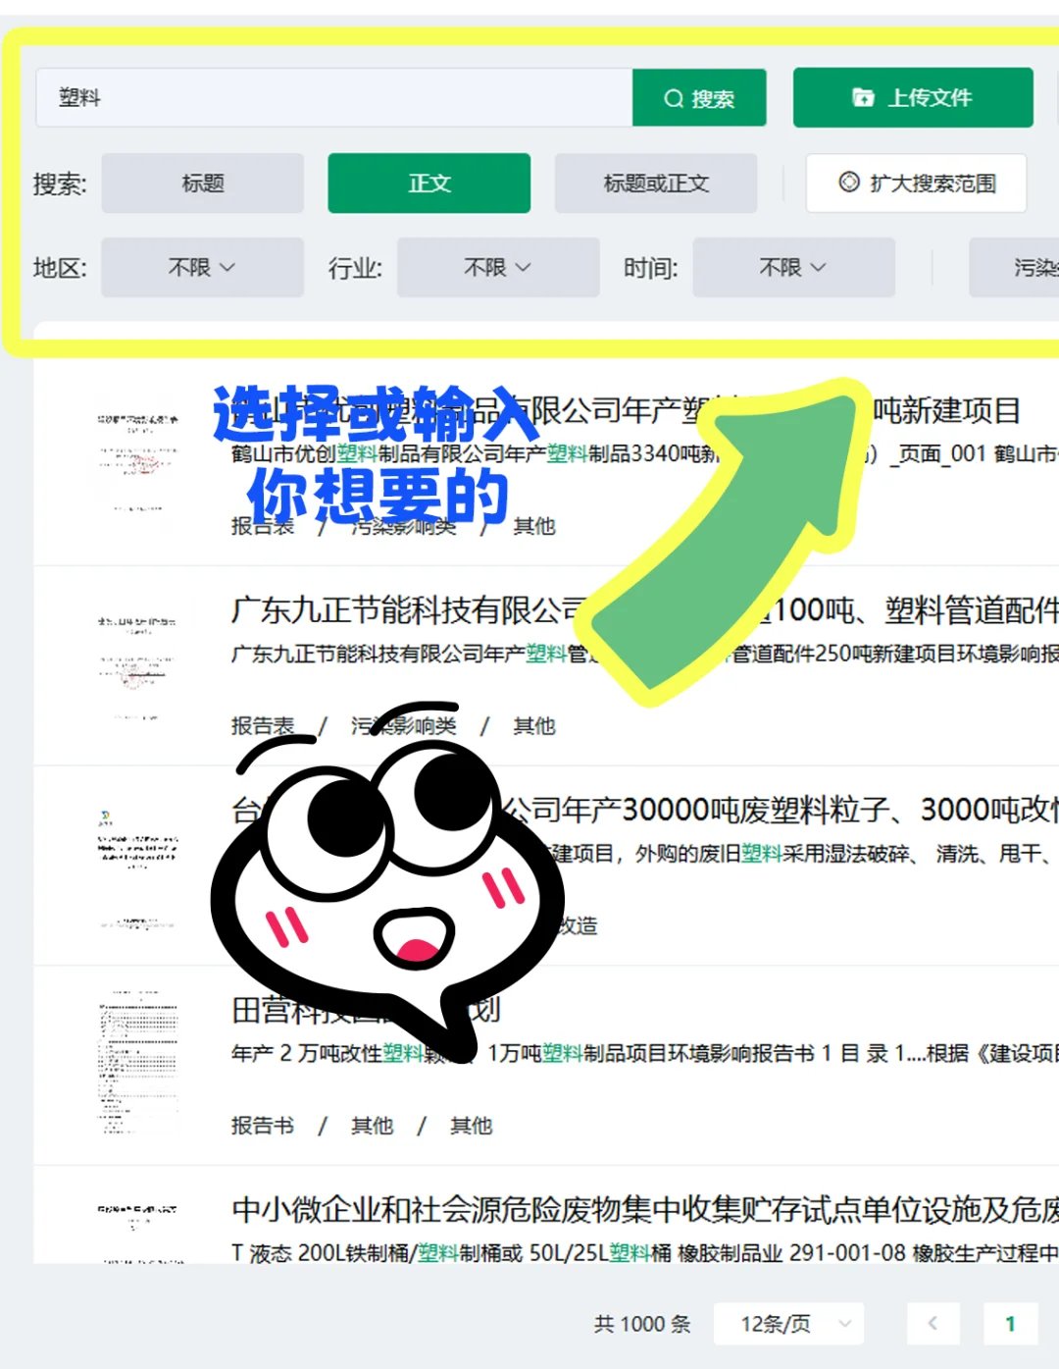Expand the 行业 不限 dropdown
Viewport: 1059px width, 1369px height.
pyautogui.click(x=497, y=267)
